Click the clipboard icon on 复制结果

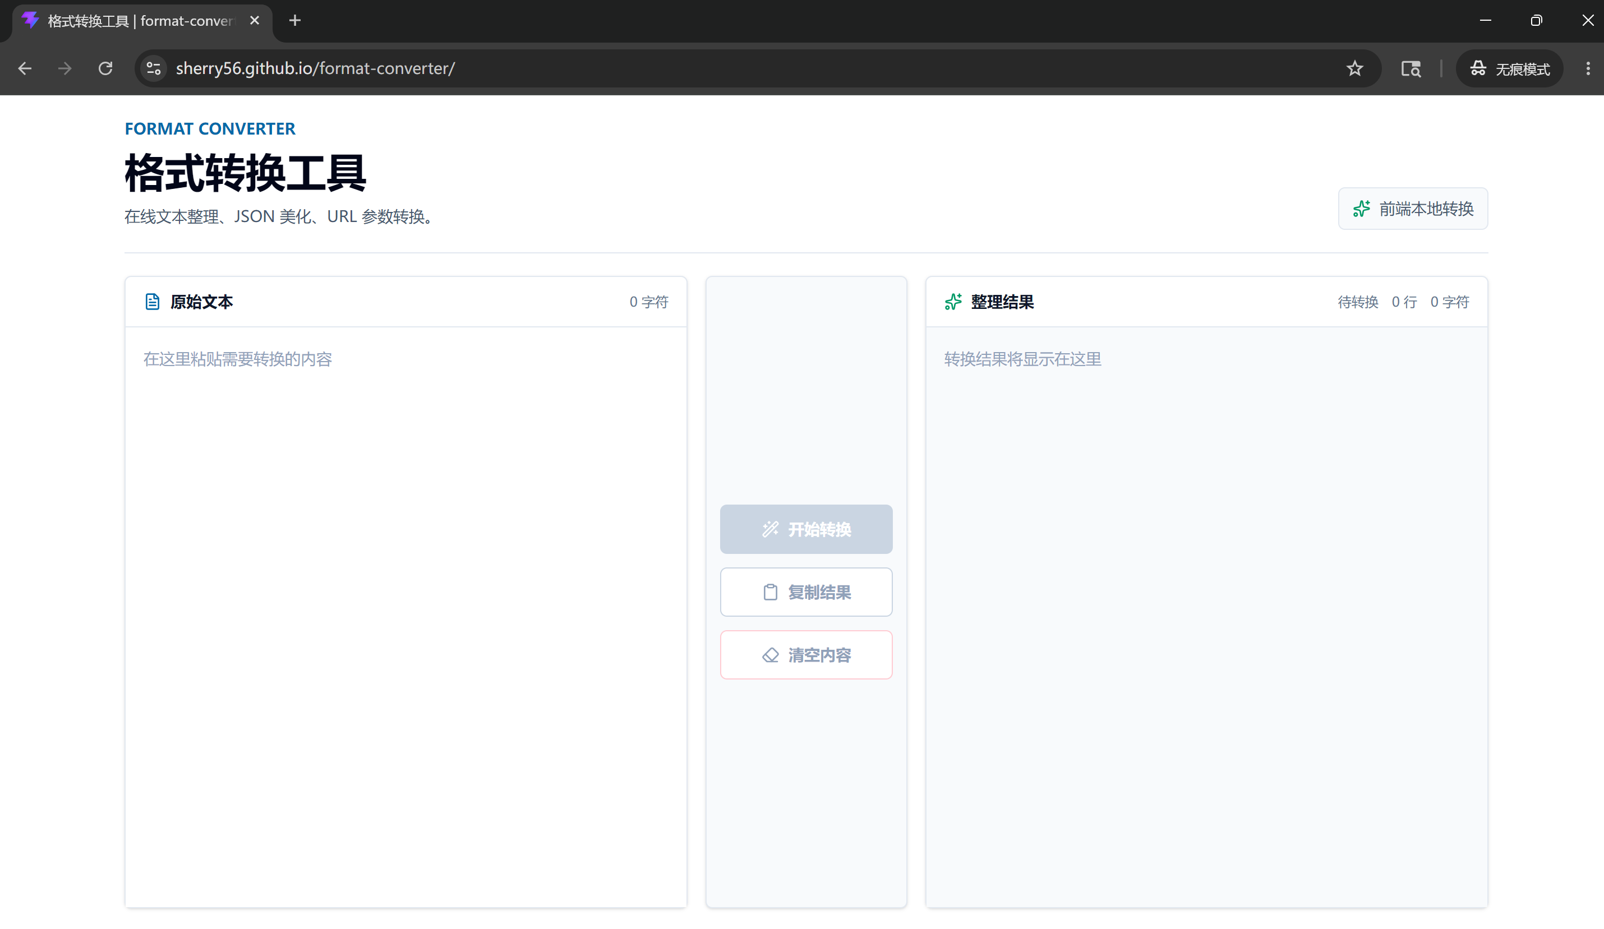770,593
